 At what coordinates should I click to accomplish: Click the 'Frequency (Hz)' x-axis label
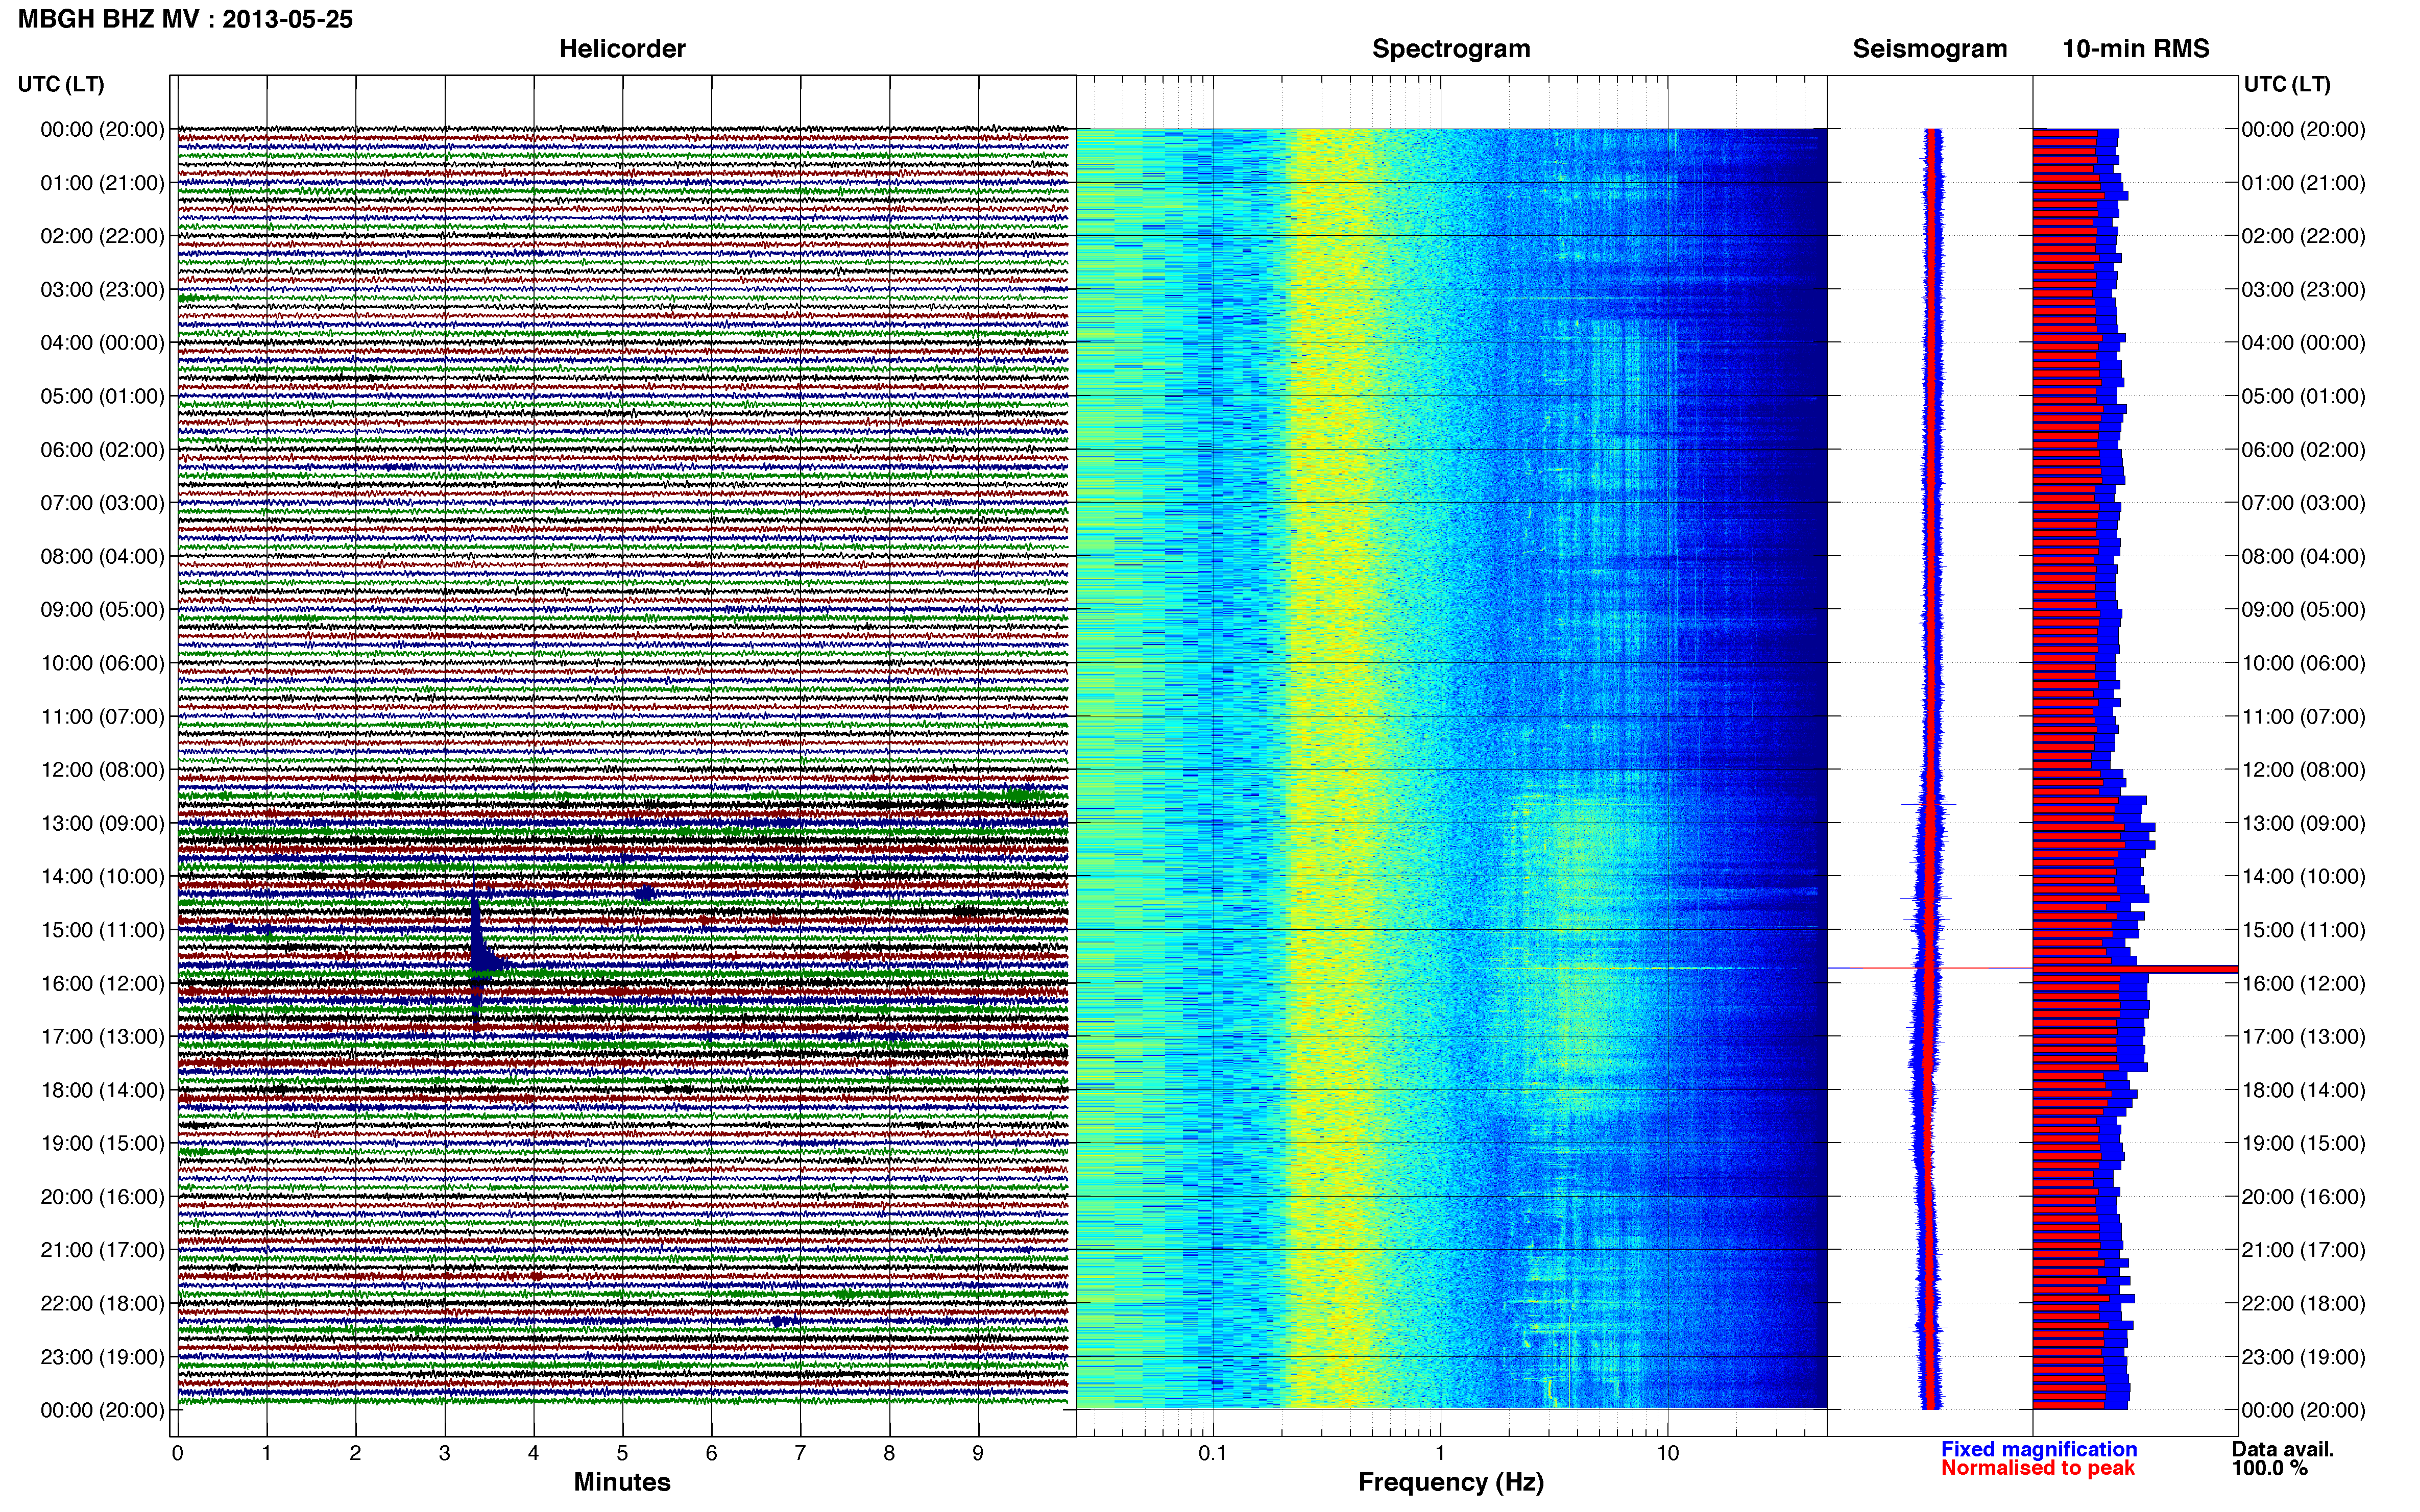coord(1450,1482)
